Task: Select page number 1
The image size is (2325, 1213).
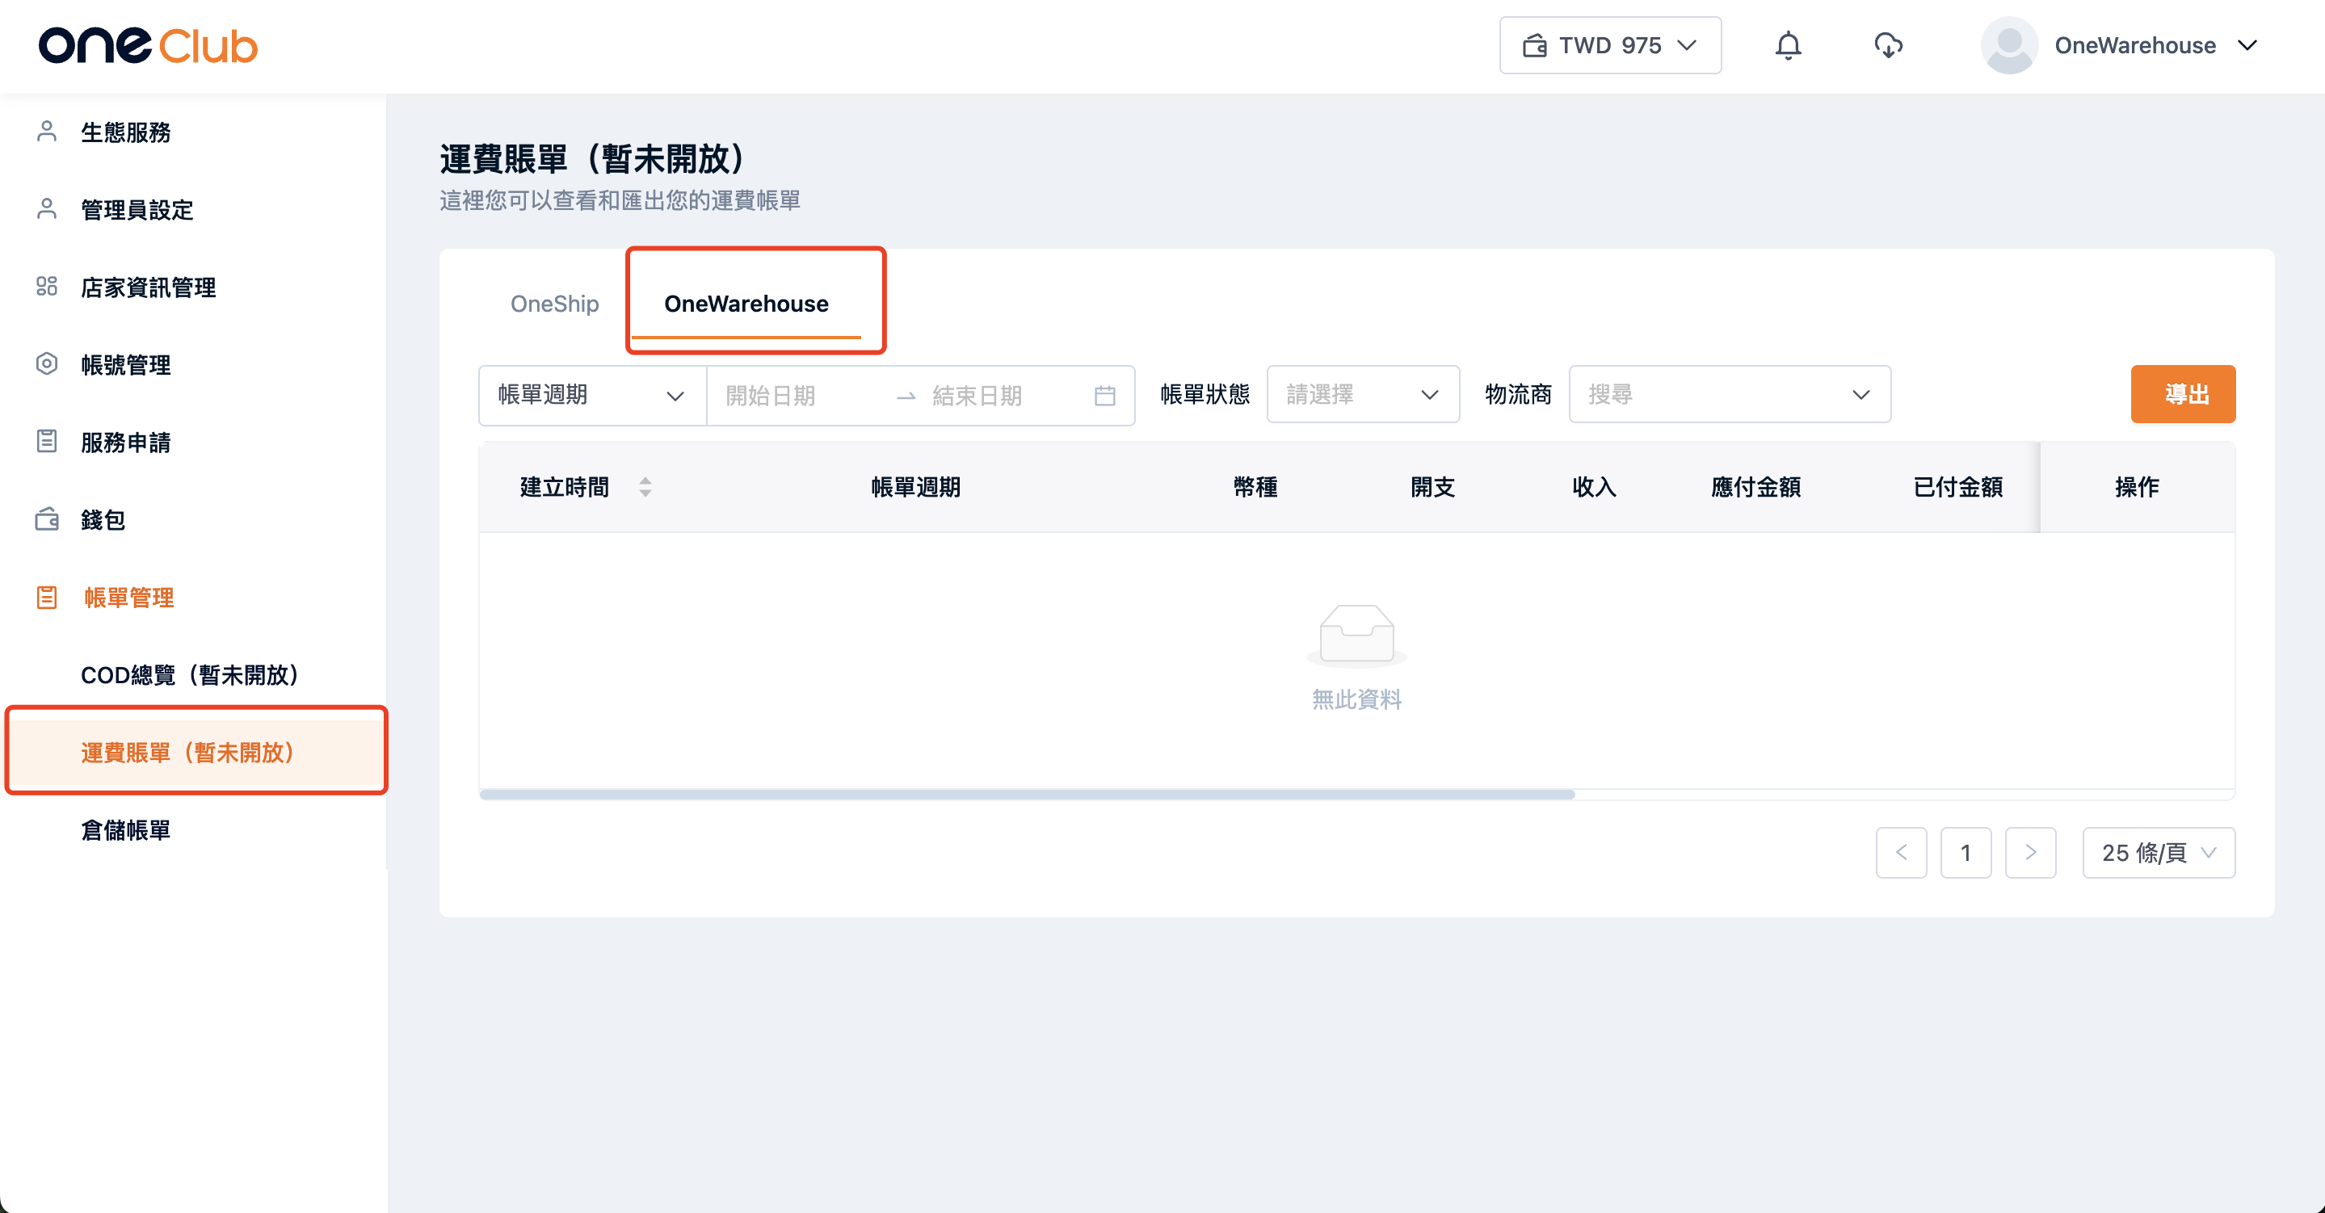Action: [x=1966, y=853]
